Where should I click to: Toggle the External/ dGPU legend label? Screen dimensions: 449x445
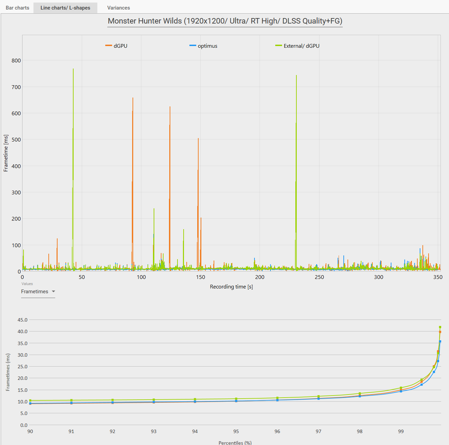tap(301, 46)
